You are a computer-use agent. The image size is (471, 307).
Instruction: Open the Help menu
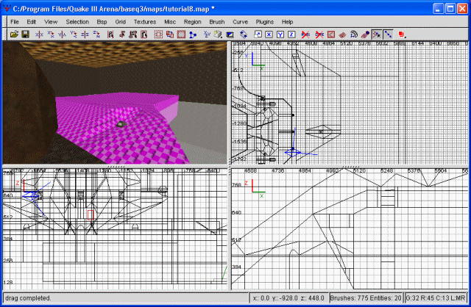(287, 22)
